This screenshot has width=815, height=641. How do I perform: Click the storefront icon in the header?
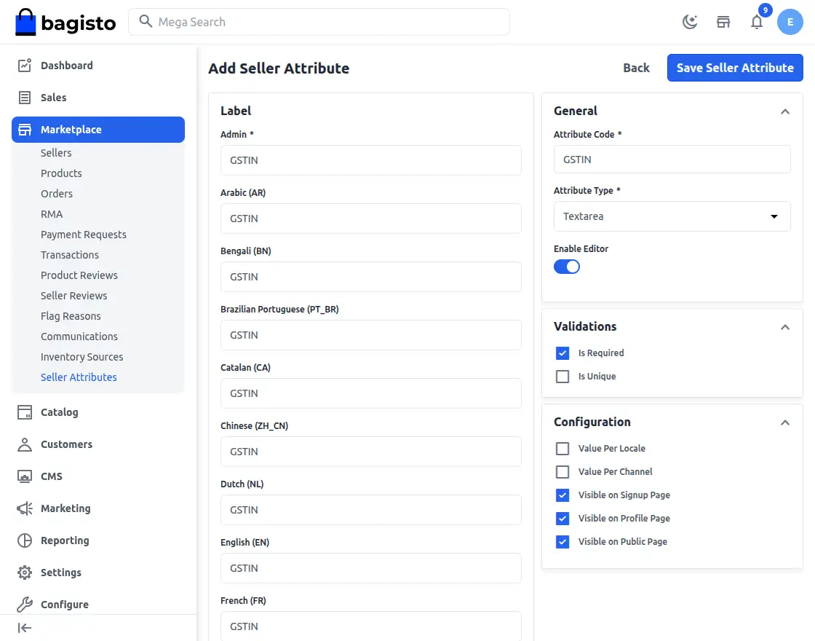(x=723, y=22)
